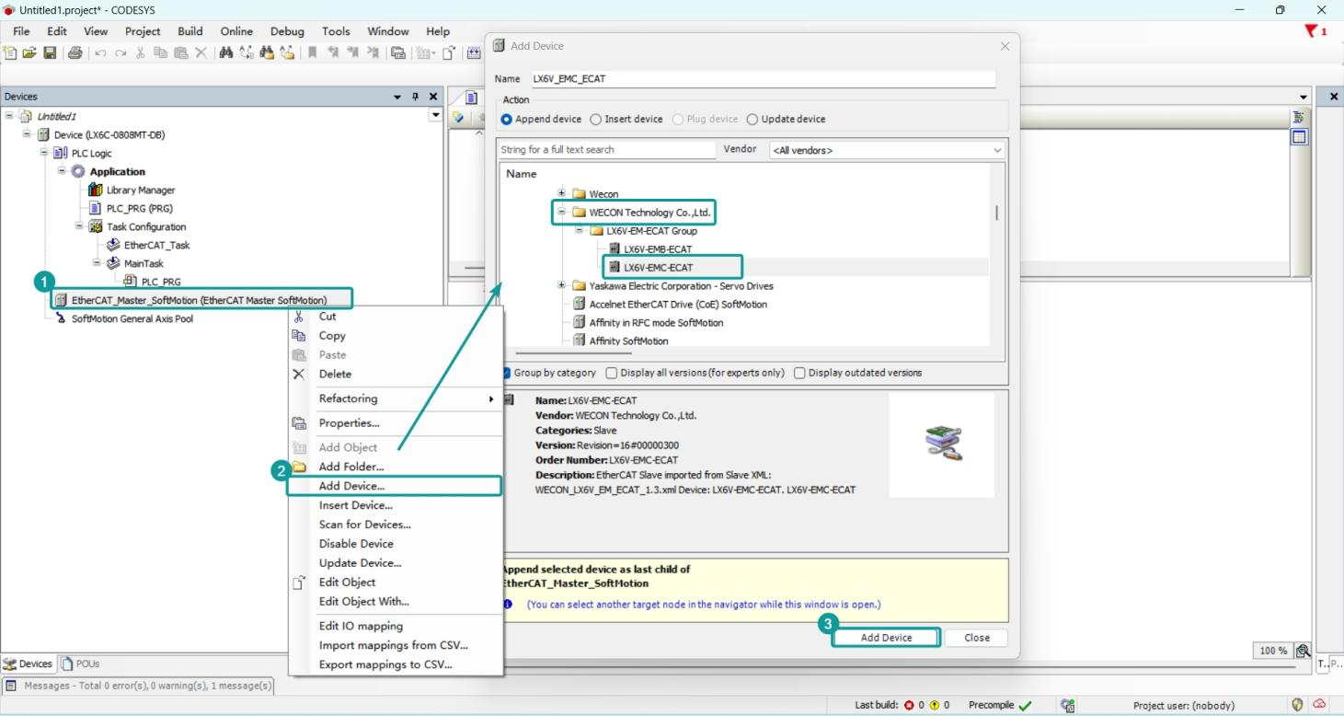The width and height of the screenshot is (1344, 716).
Task: Click the full text search field
Action: point(607,150)
